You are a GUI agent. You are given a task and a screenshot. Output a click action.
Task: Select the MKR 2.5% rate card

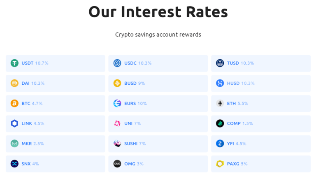click(56, 144)
